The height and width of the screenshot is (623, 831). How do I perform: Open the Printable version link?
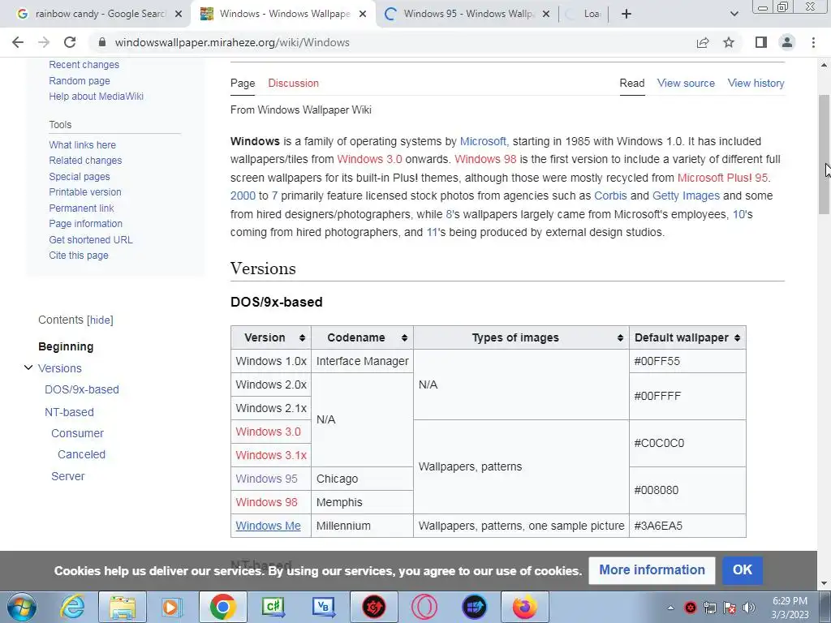84,192
